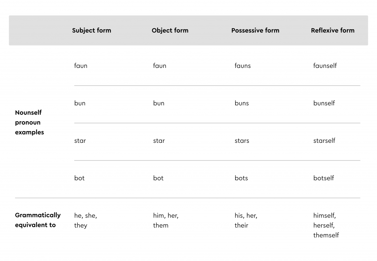Click the subject form cell star
377x261 pixels.
pyautogui.click(x=80, y=141)
